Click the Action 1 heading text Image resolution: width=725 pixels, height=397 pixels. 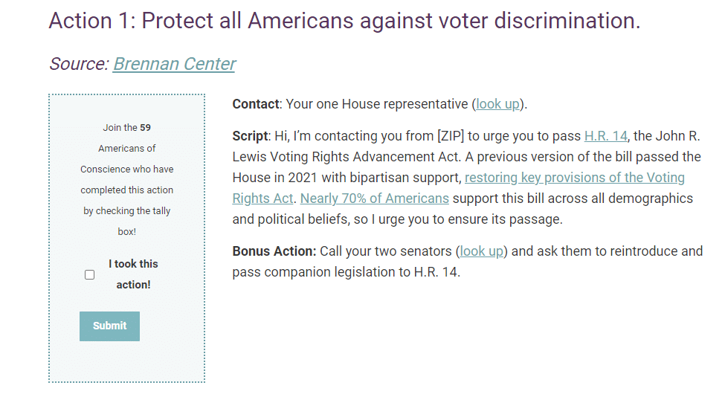344,21
